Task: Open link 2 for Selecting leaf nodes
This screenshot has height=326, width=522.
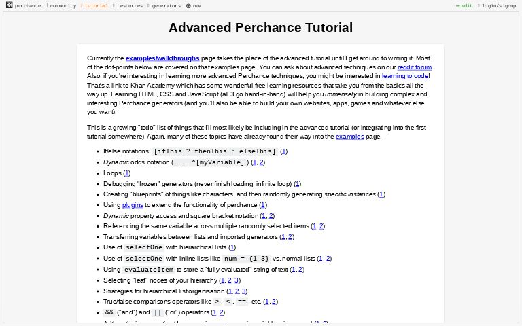Action: pos(229,280)
